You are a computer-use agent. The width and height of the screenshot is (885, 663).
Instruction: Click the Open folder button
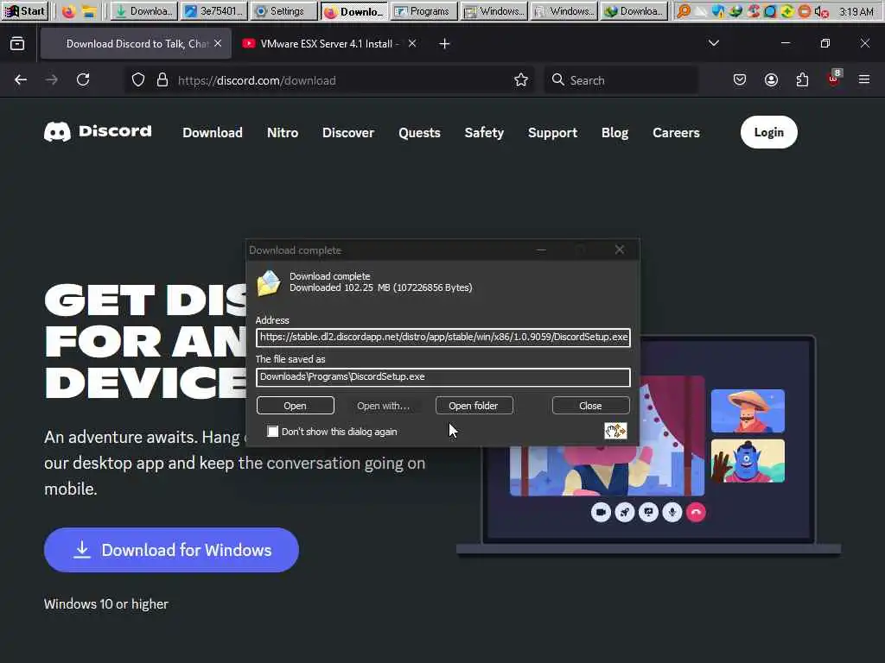coord(474,406)
